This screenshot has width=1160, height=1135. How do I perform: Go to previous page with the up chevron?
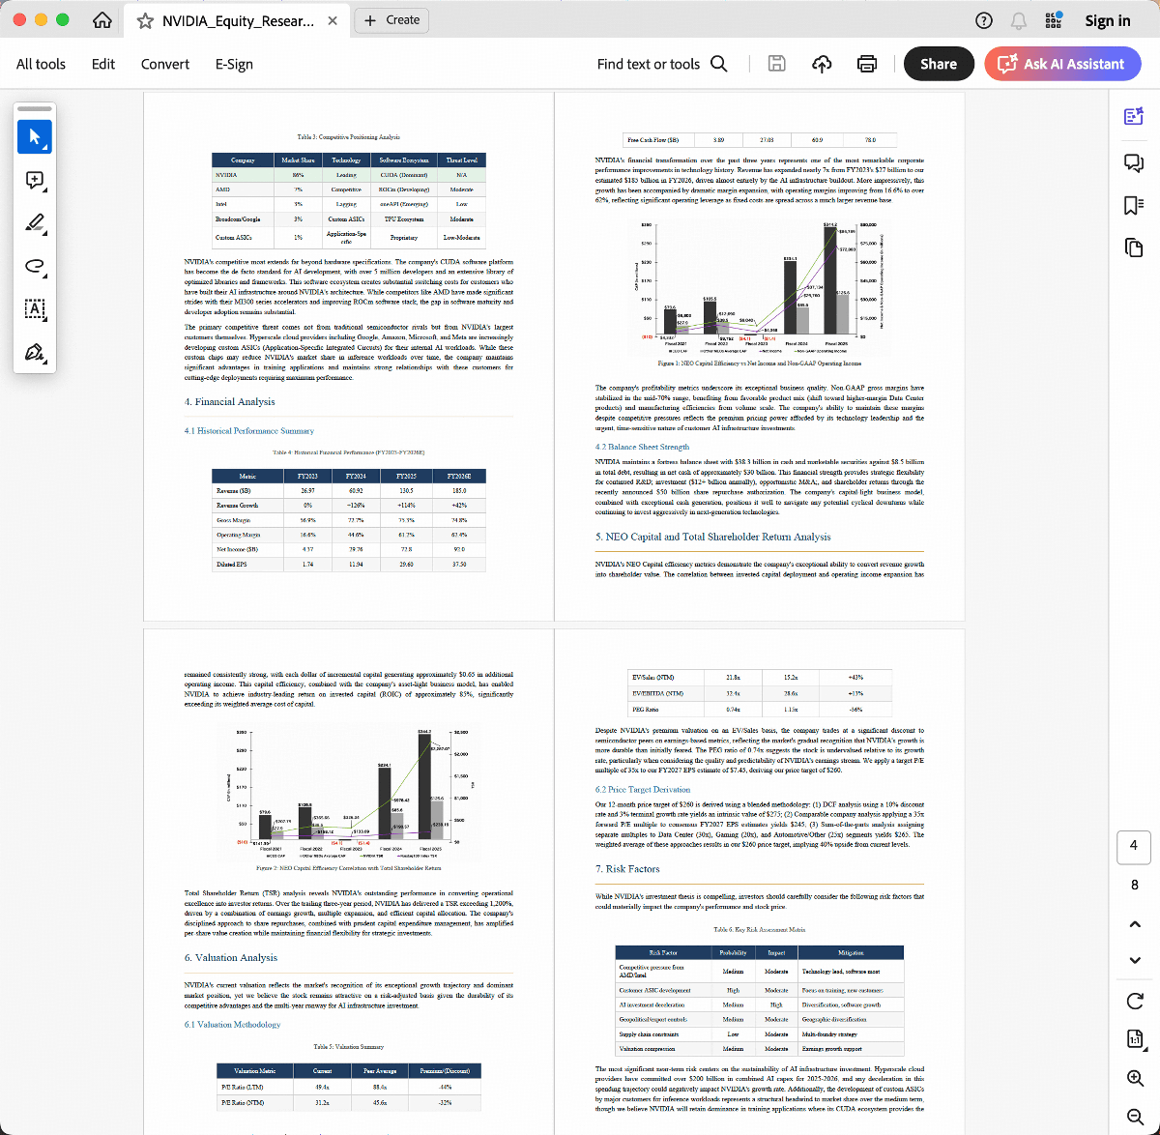[1135, 924]
